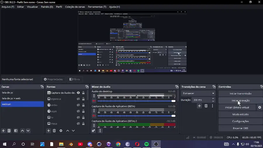Image resolution: width=263 pixels, height=148 pixels.
Task: Select the tela de pc + web scene
Action: coord(22,98)
